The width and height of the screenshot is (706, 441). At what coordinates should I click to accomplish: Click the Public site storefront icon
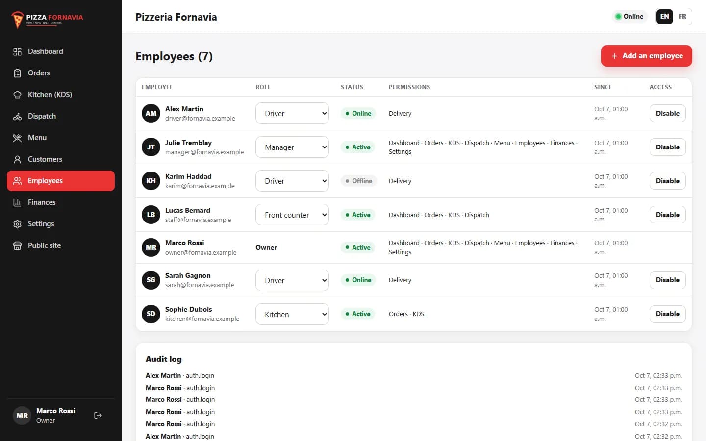pos(17,245)
